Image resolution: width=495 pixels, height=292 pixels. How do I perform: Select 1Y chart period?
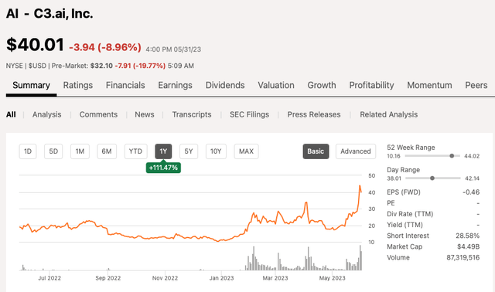pyautogui.click(x=163, y=151)
